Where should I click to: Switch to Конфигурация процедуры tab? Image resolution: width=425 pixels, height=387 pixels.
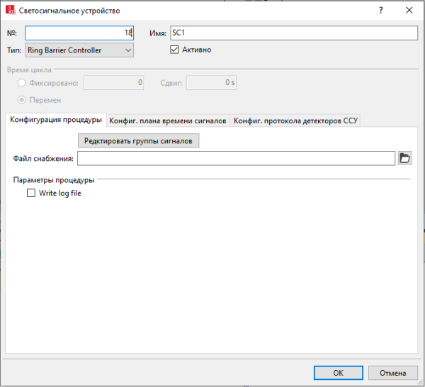(56, 120)
